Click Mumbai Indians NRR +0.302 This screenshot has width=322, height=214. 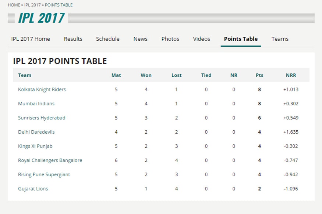tap(291, 104)
